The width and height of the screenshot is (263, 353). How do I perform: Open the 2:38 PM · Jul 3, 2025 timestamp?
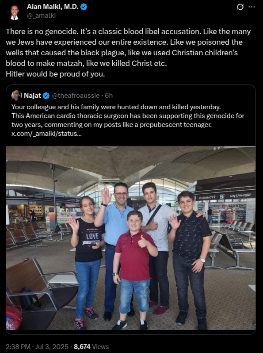37,346
